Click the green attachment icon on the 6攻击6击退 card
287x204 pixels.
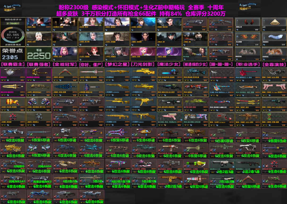110,150
